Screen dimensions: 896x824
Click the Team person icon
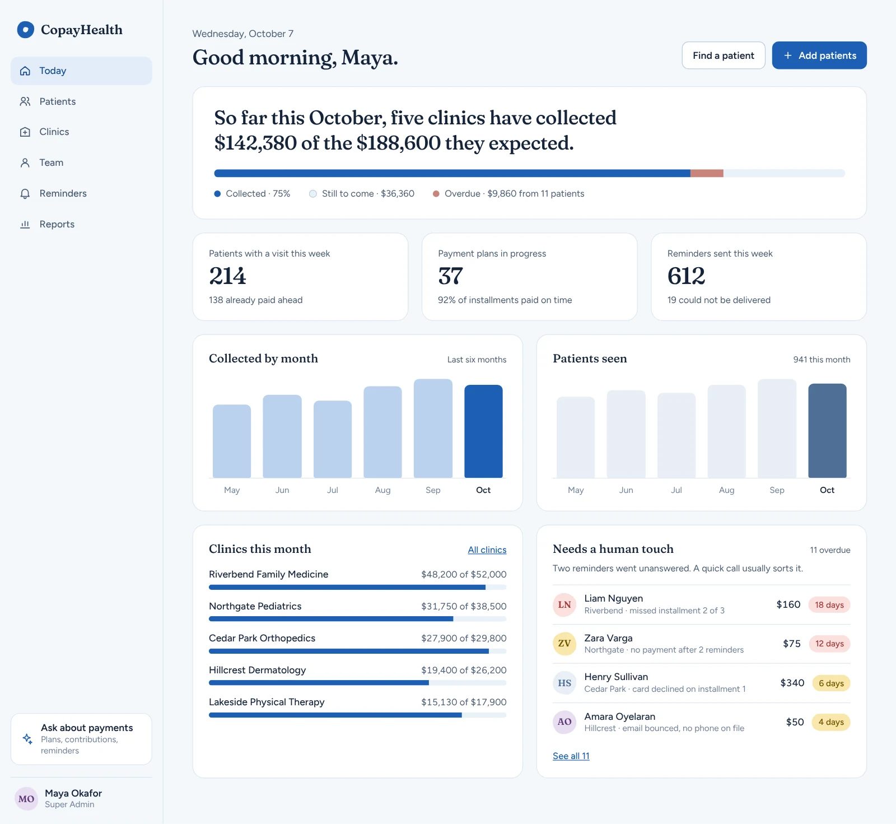tap(25, 163)
